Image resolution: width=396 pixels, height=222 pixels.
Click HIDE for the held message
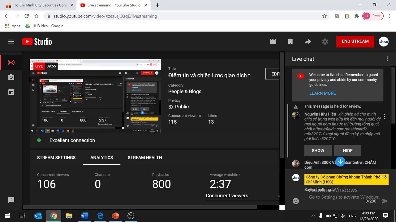click(x=348, y=150)
